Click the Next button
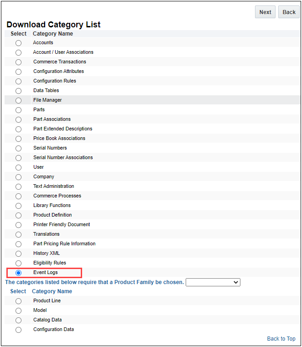Image resolution: width=302 pixels, height=347 pixels. tap(265, 12)
